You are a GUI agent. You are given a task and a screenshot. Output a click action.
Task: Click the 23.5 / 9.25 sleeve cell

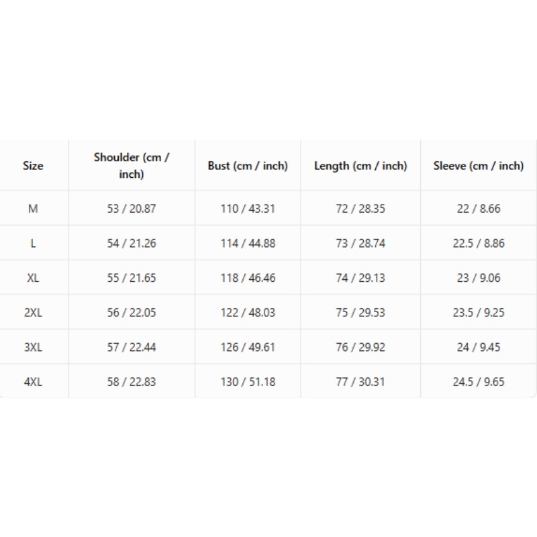point(479,313)
